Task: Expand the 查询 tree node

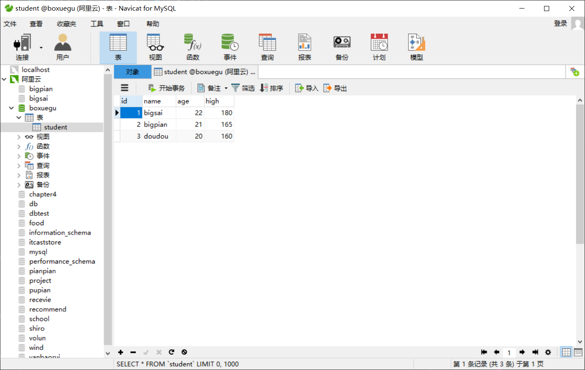Action: point(19,166)
